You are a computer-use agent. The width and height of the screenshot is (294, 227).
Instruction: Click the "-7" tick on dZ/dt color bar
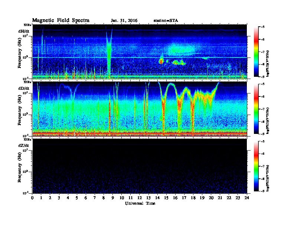coord(263,166)
